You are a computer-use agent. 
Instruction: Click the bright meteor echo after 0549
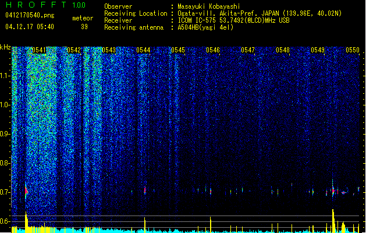333,190
